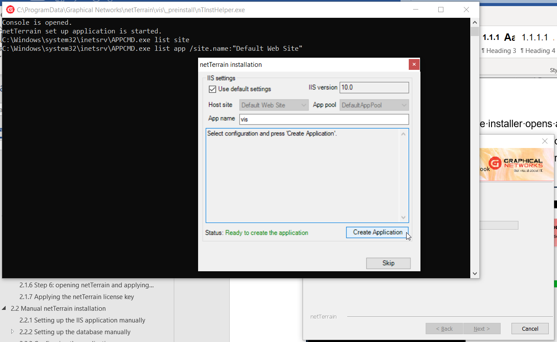Image resolution: width=557 pixels, height=342 pixels.
Task: Click the message box scroll-up arrow
Action: pos(404,134)
